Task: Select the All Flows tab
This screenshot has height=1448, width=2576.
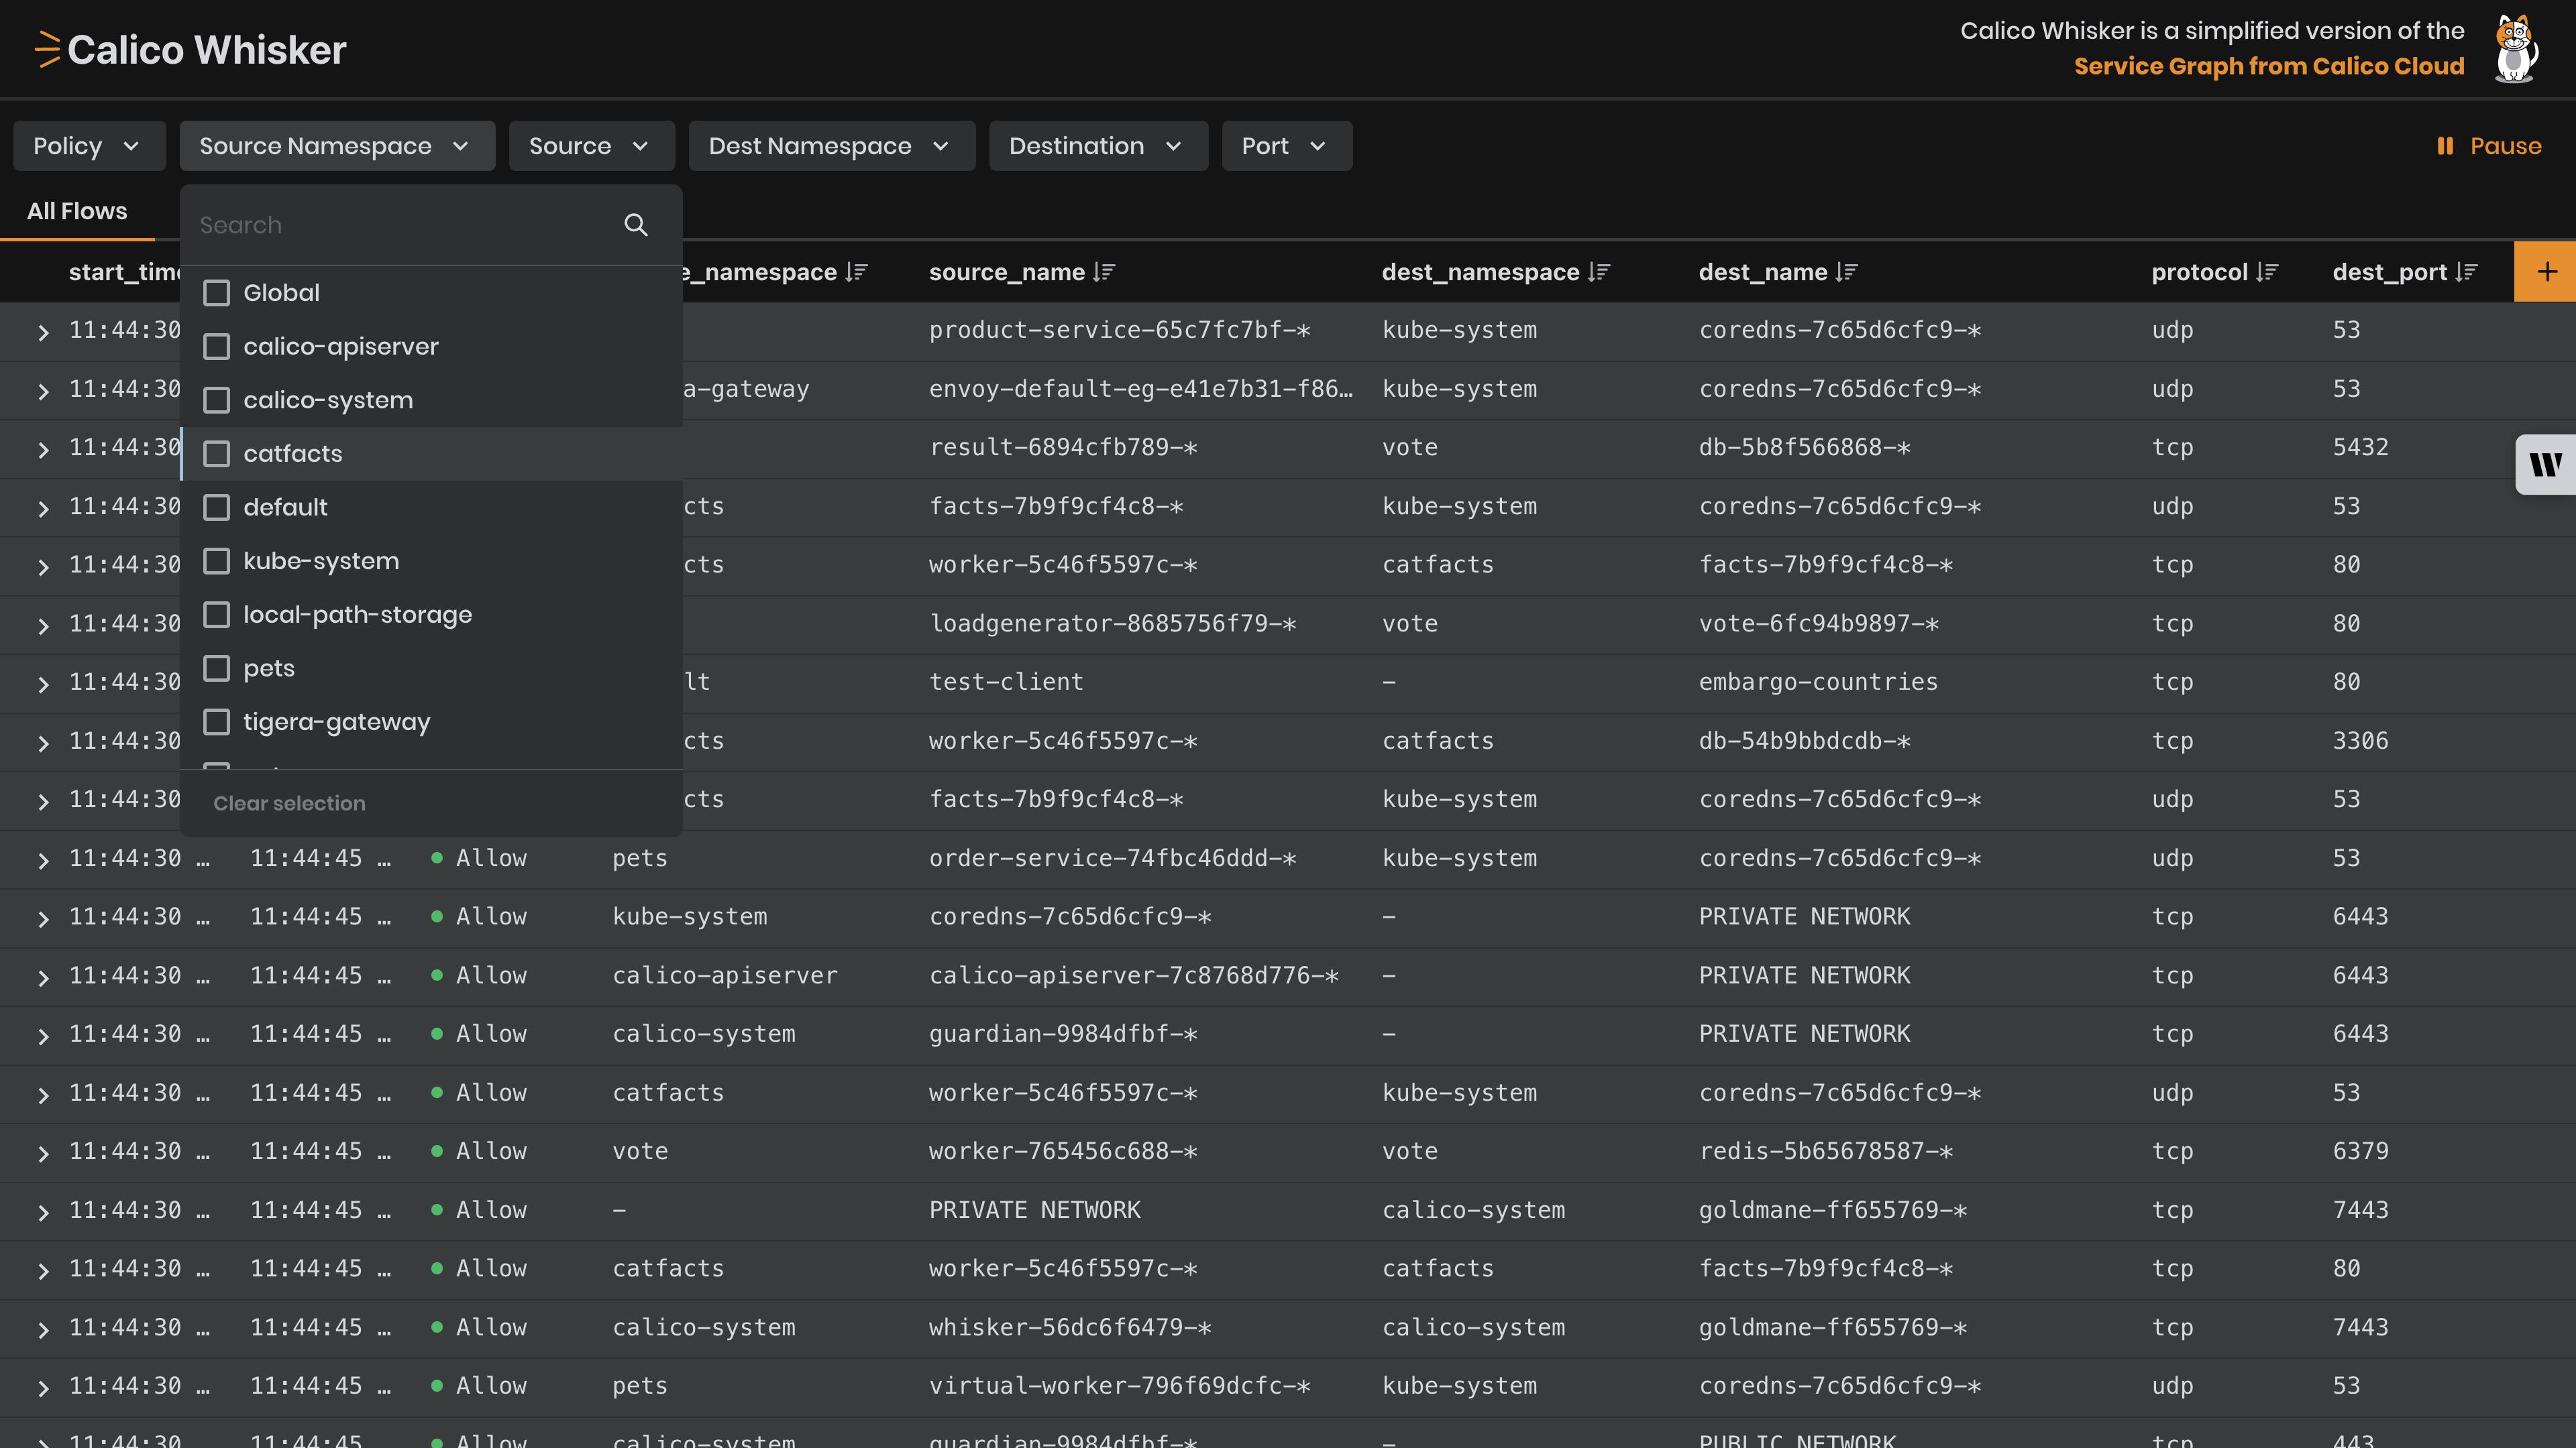Action: pos(77,211)
